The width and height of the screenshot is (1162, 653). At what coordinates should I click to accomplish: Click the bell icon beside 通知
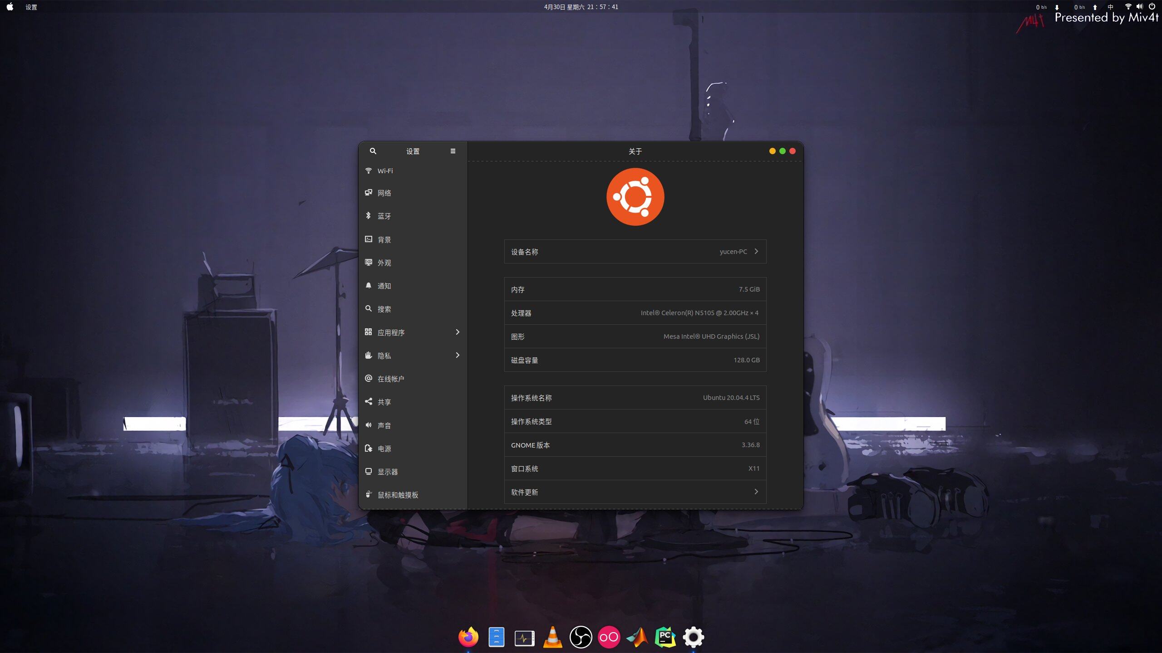pos(369,285)
